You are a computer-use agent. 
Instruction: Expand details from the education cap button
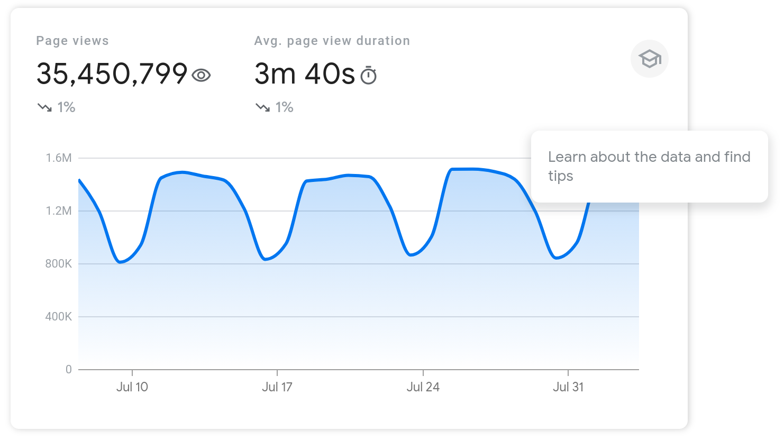650,58
